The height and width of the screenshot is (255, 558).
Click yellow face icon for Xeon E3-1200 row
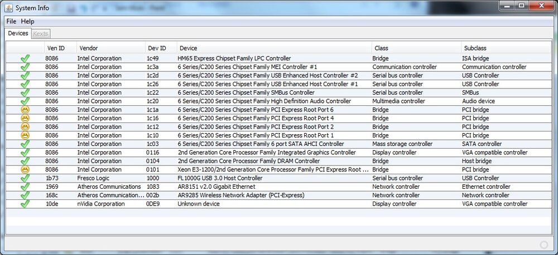(25, 170)
